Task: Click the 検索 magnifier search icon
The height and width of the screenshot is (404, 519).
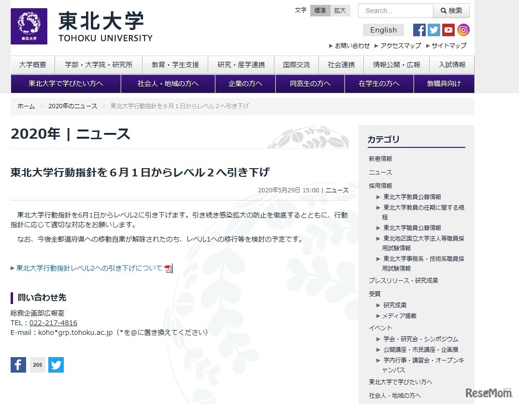Action: tap(451, 10)
